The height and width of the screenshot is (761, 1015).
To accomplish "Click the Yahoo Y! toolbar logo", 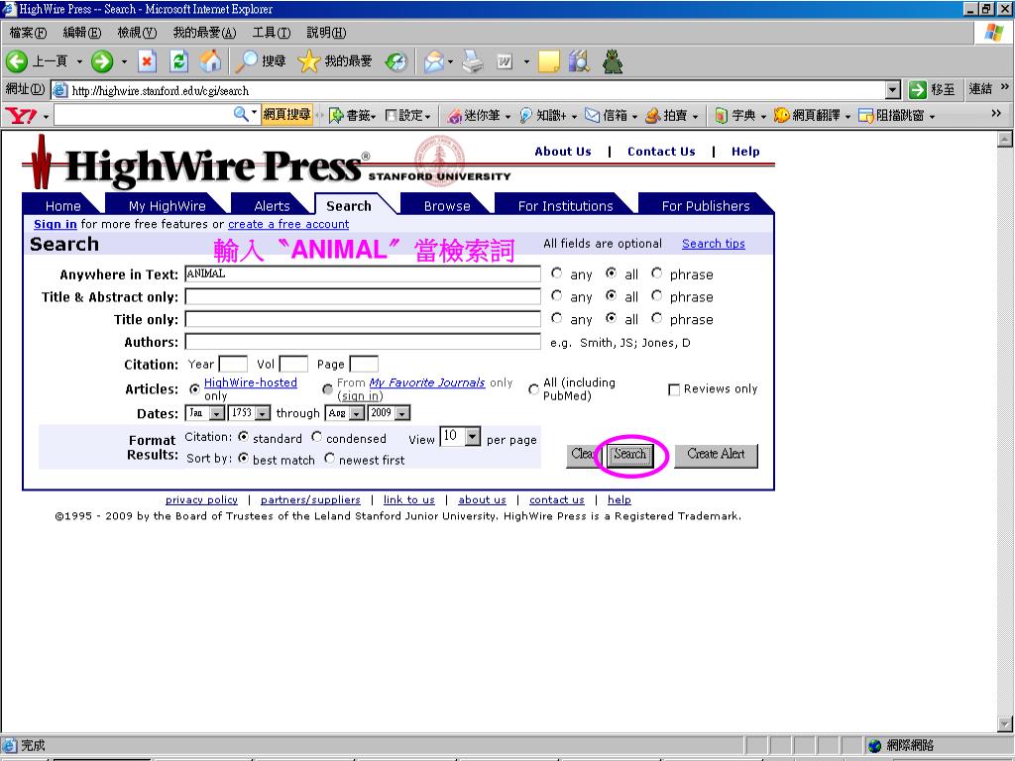I will 22,116.
